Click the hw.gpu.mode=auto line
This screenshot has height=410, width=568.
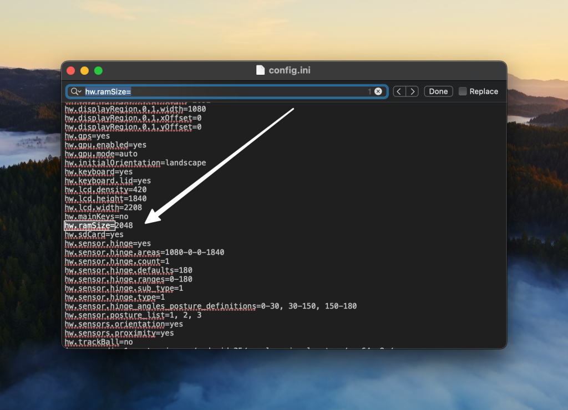(101, 153)
